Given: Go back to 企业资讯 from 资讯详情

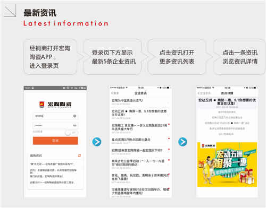Looking at the screenshot, I should (x=204, y=93).
